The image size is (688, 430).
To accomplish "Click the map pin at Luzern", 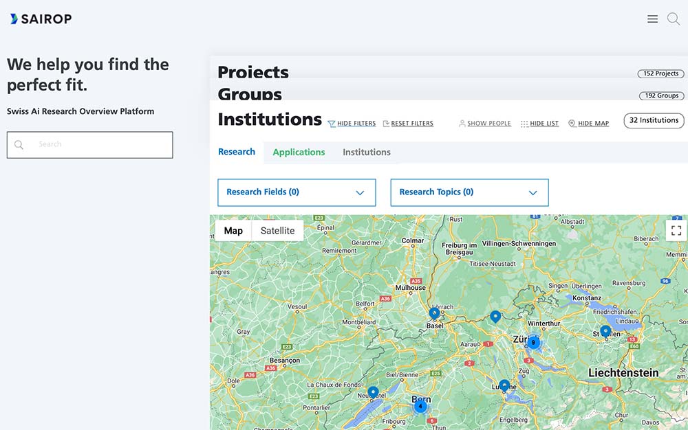I will pyautogui.click(x=504, y=386).
